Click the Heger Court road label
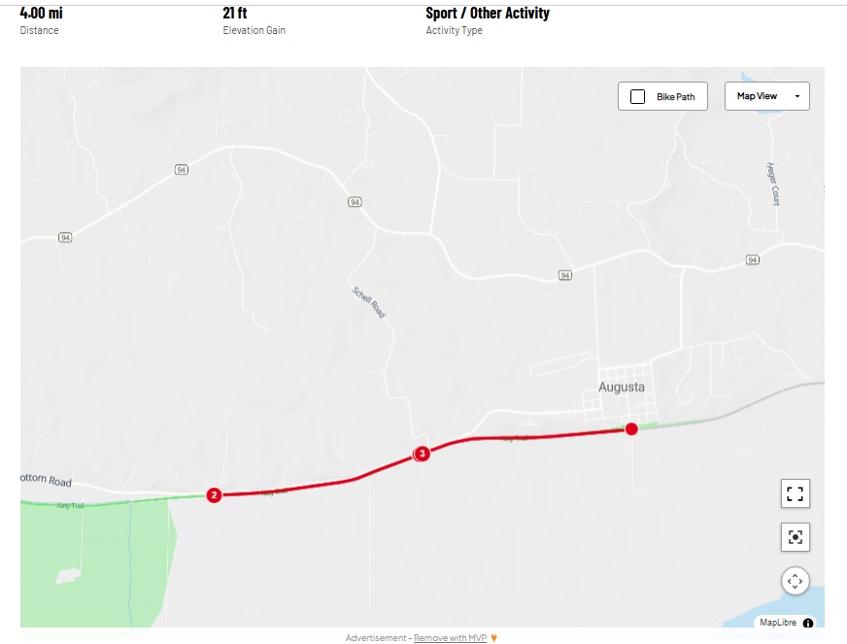The image size is (847, 644). click(x=773, y=185)
